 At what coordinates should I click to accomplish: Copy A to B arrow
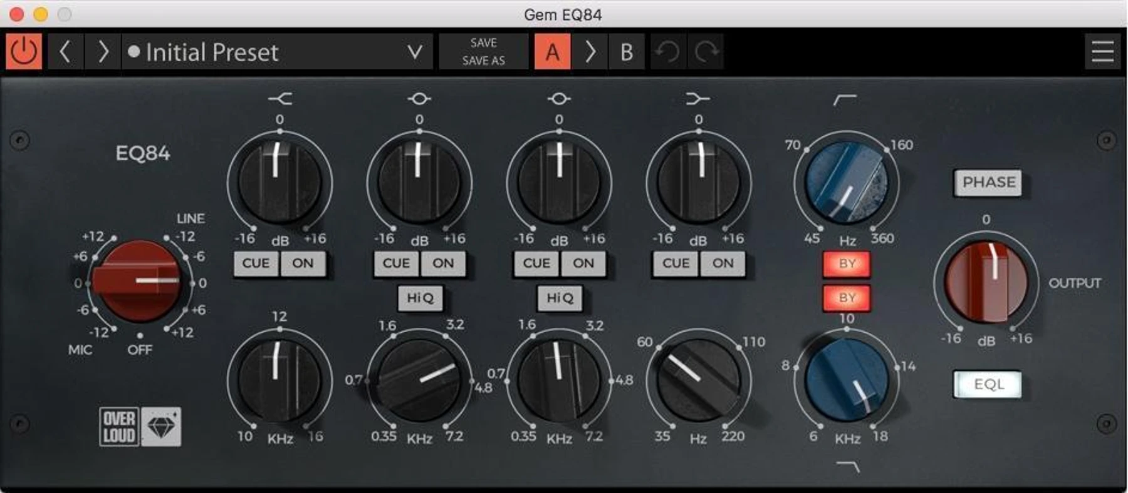tap(590, 51)
